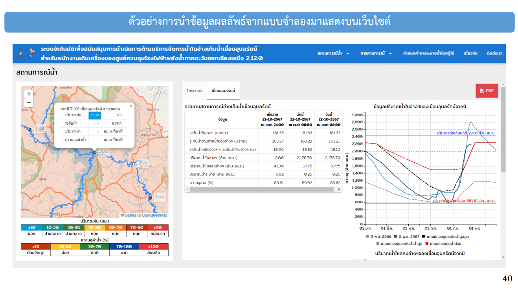Viewport: 518px width, 290px height.
Task: Click vertical scrollbar down arrow
Action: click(503, 257)
